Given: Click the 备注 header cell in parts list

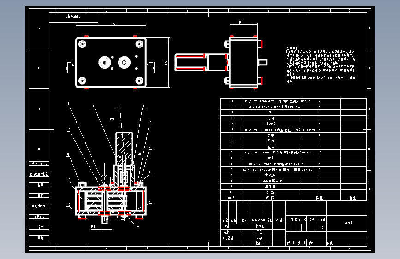Looking at the screenshot, I should (x=353, y=198).
